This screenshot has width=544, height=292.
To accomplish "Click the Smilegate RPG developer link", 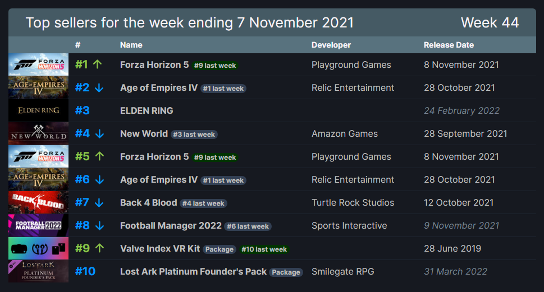I will pyautogui.click(x=342, y=271).
